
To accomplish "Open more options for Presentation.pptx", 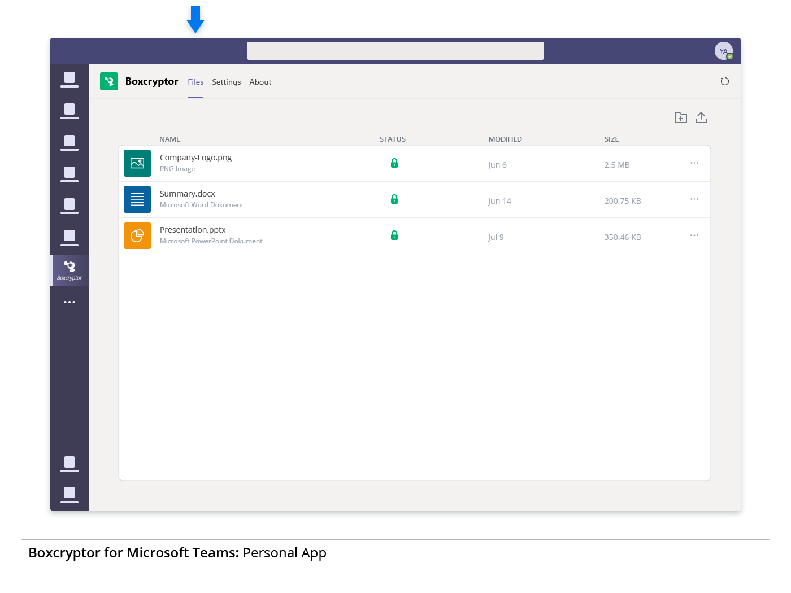I will pyautogui.click(x=694, y=236).
